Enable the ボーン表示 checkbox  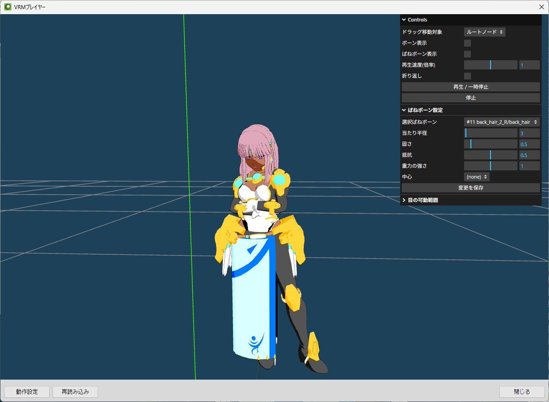coord(468,43)
